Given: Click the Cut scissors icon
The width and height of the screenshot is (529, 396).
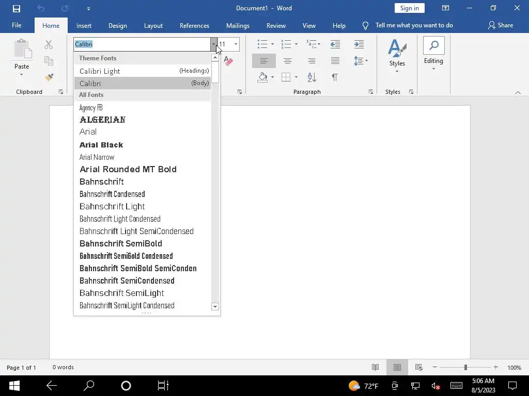Looking at the screenshot, I should [49, 44].
